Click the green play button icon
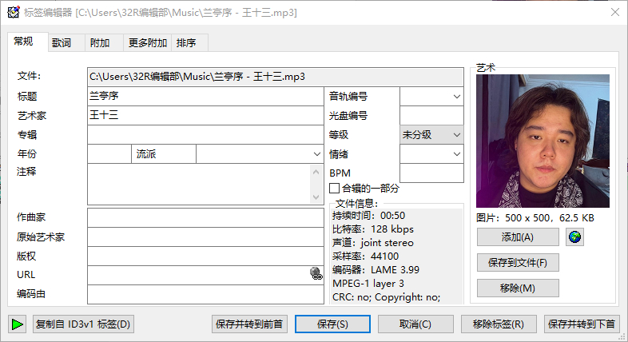This screenshot has width=628, height=342. (17, 324)
